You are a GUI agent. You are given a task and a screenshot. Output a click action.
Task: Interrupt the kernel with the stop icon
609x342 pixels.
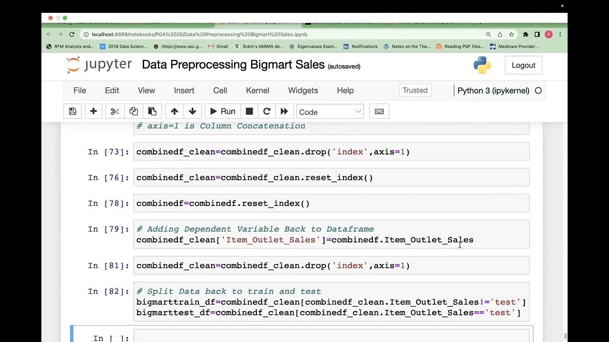pyautogui.click(x=249, y=112)
